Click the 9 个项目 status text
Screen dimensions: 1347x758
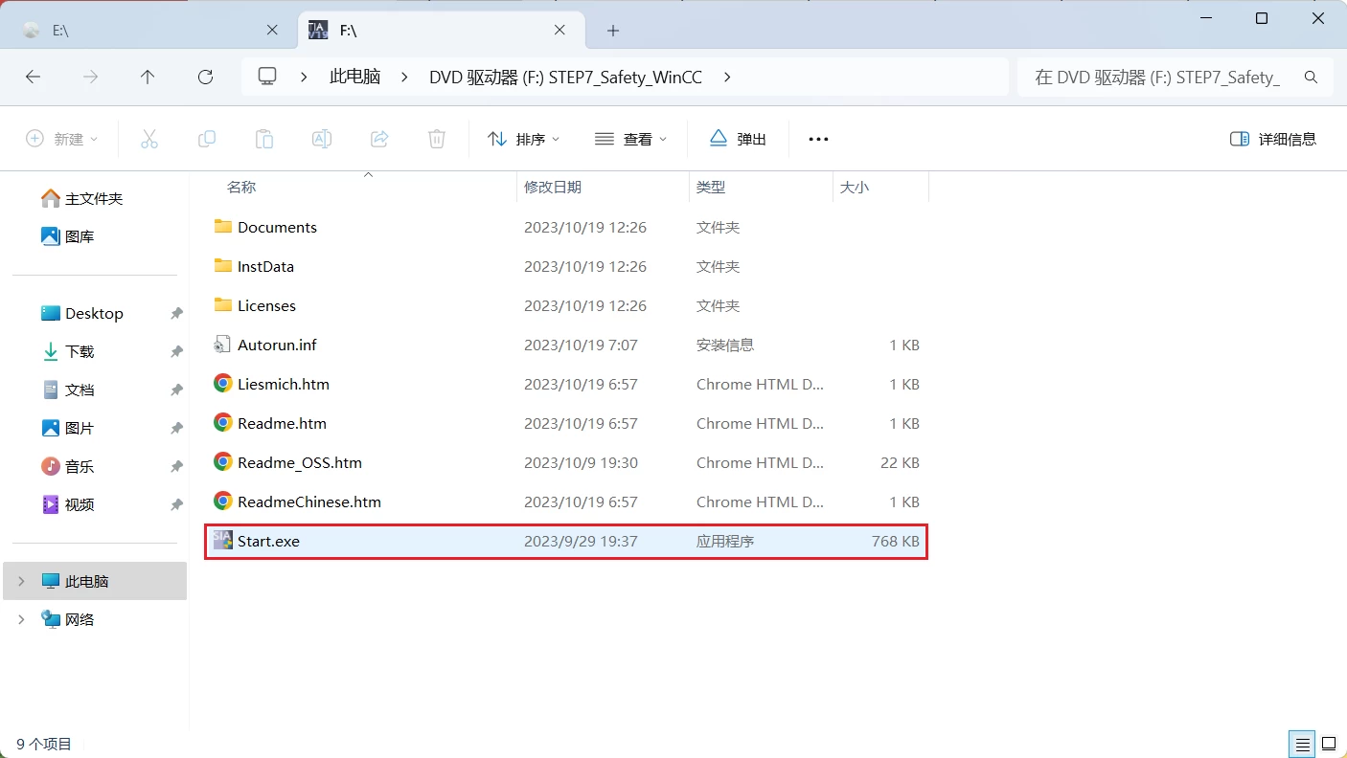[x=44, y=744]
